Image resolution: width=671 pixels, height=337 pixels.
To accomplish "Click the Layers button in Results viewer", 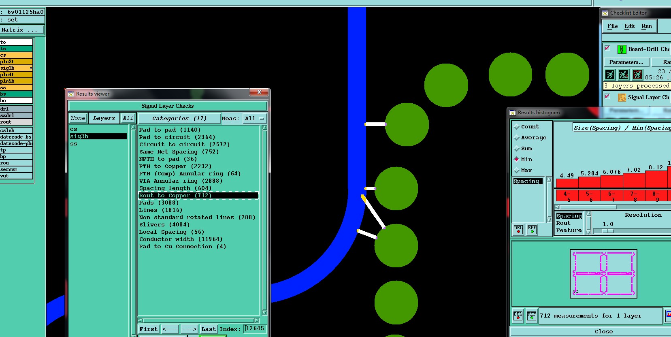I will pos(104,118).
